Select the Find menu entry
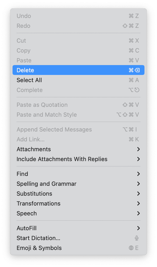This screenshot has height=267, width=157. [x=22, y=174]
